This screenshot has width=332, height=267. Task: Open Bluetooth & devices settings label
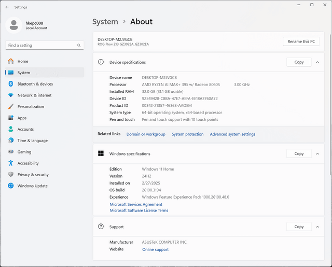click(35, 84)
